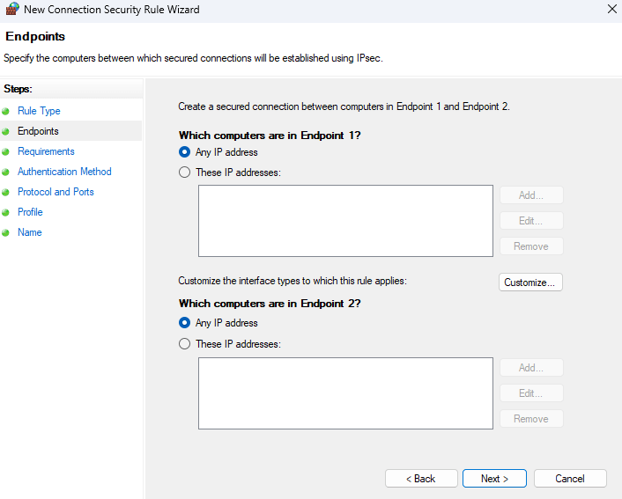Click the green bullet beside Profile
This screenshot has width=622, height=499.
(5, 213)
